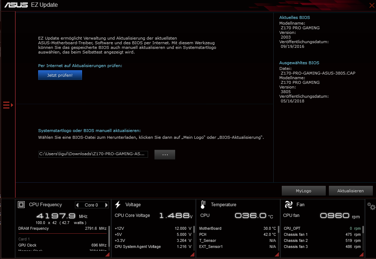Viewport: 376px width, 259px height.
Task: Click the +3.3V voltage row
Action: 153,240
